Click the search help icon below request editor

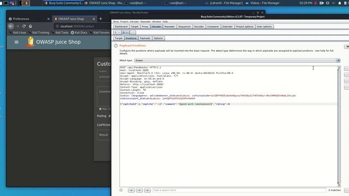click(121, 190)
